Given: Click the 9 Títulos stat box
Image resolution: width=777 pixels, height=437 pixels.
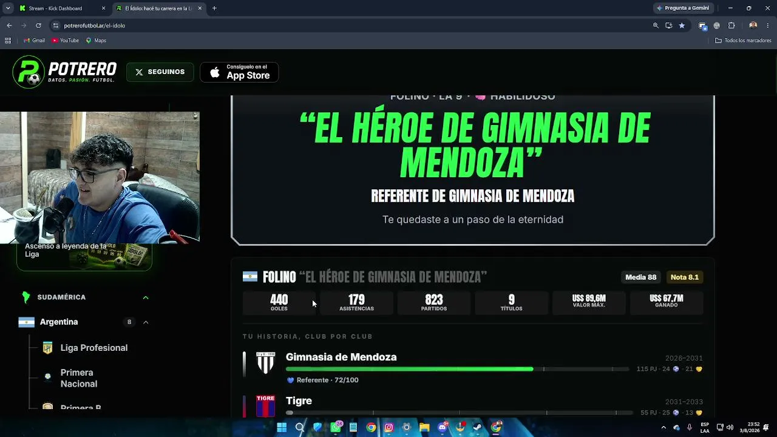Looking at the screenshot, I should point(511,303).
